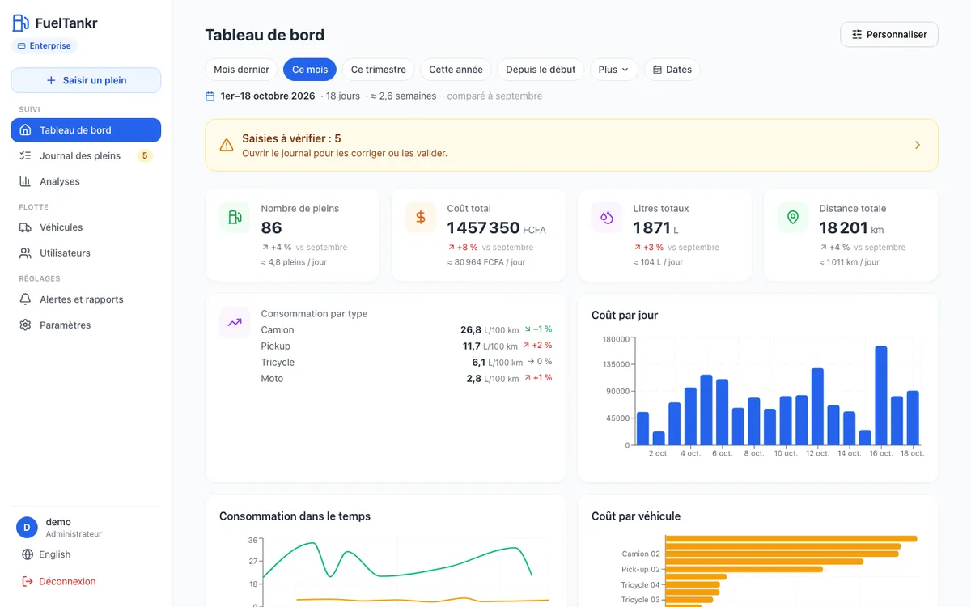Click the tallest bar in Coût par jour
The image size is (971, 607).
(x=881, y=396)
